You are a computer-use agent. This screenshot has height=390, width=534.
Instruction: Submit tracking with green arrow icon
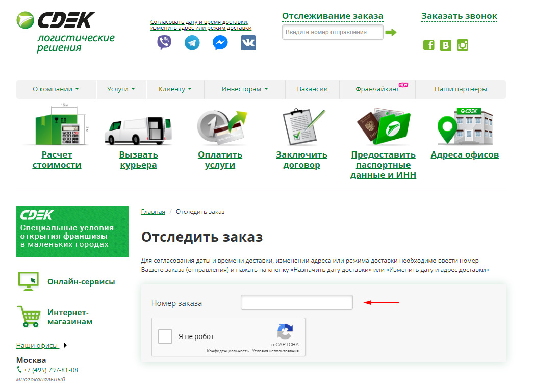pos(391,32)
